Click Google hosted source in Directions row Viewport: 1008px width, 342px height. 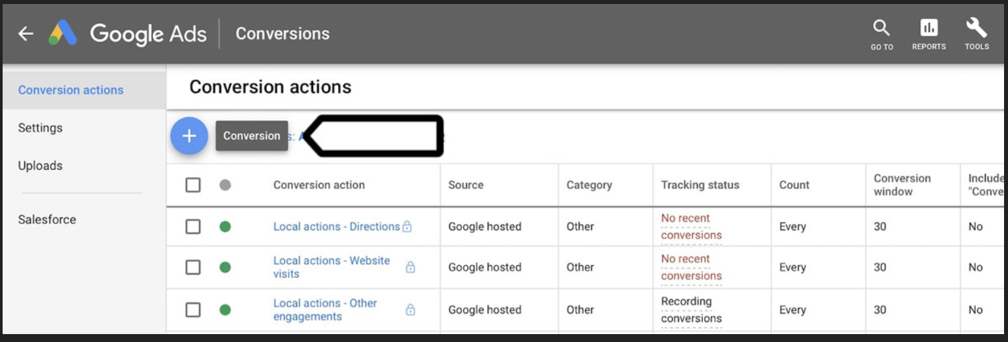(485, 227)
